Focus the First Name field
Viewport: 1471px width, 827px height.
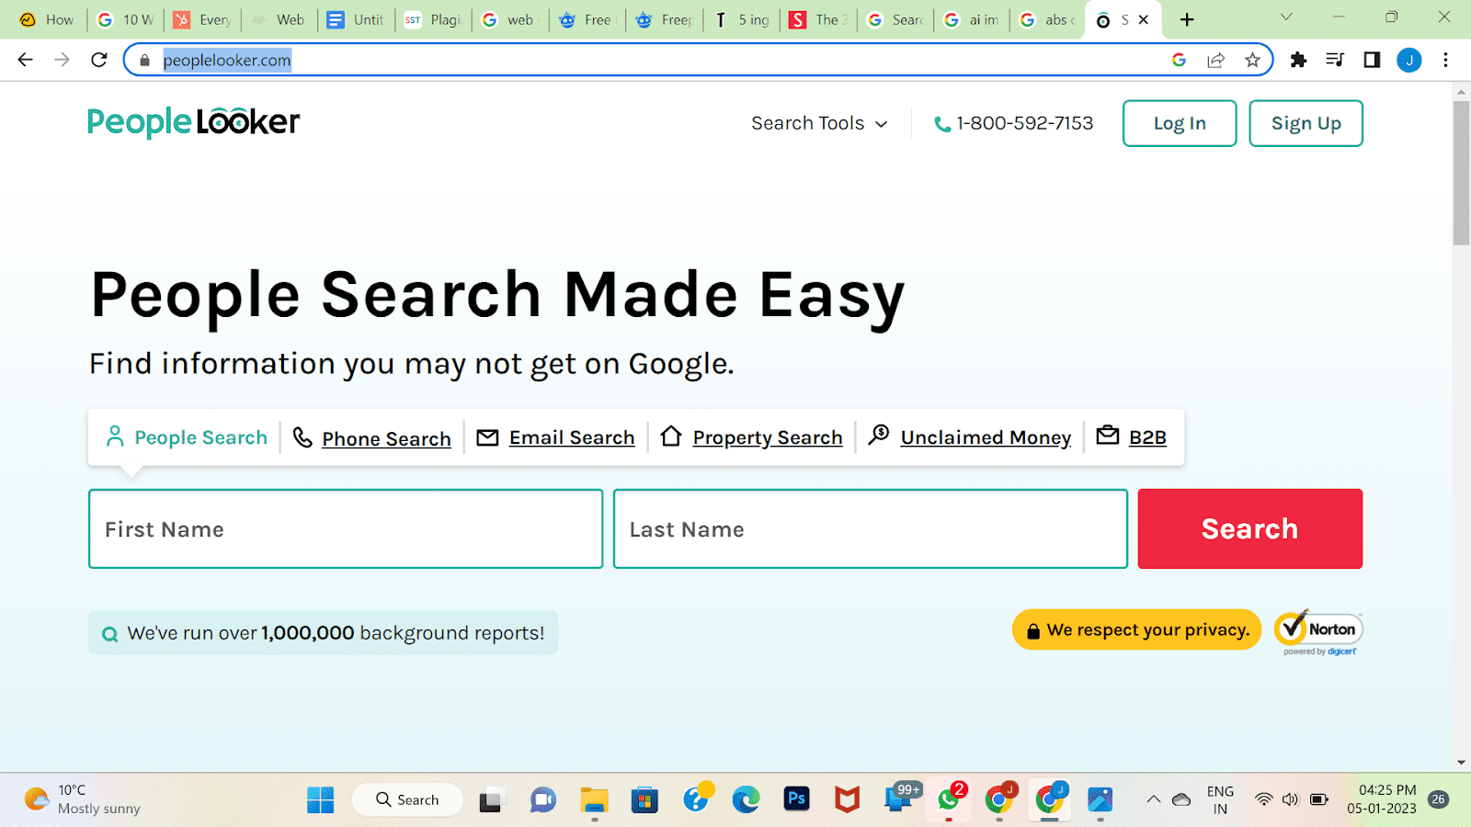(x=346, y=529)
